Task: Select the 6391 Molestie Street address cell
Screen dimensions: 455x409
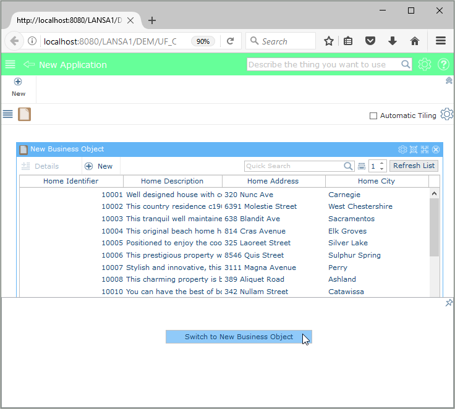Action: point(261,206)
